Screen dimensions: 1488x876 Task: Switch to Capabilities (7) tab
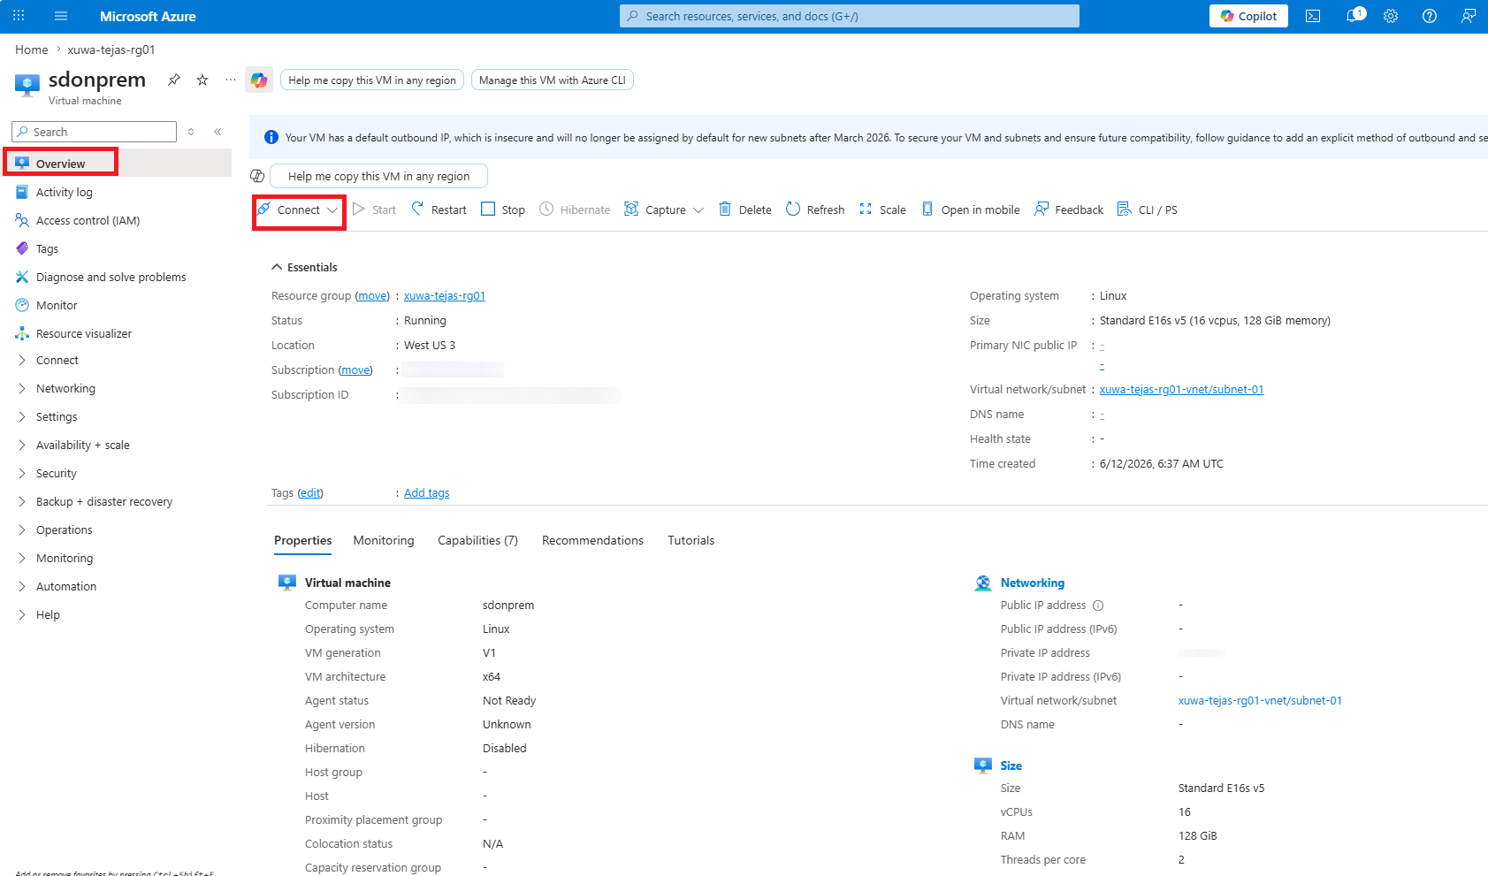478,540
